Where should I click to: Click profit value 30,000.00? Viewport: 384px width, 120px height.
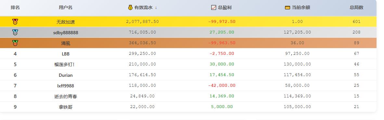coord(222,64)
